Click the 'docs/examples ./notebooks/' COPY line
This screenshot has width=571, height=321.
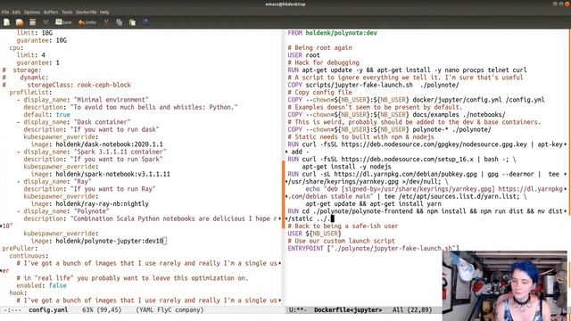(396, 115)
